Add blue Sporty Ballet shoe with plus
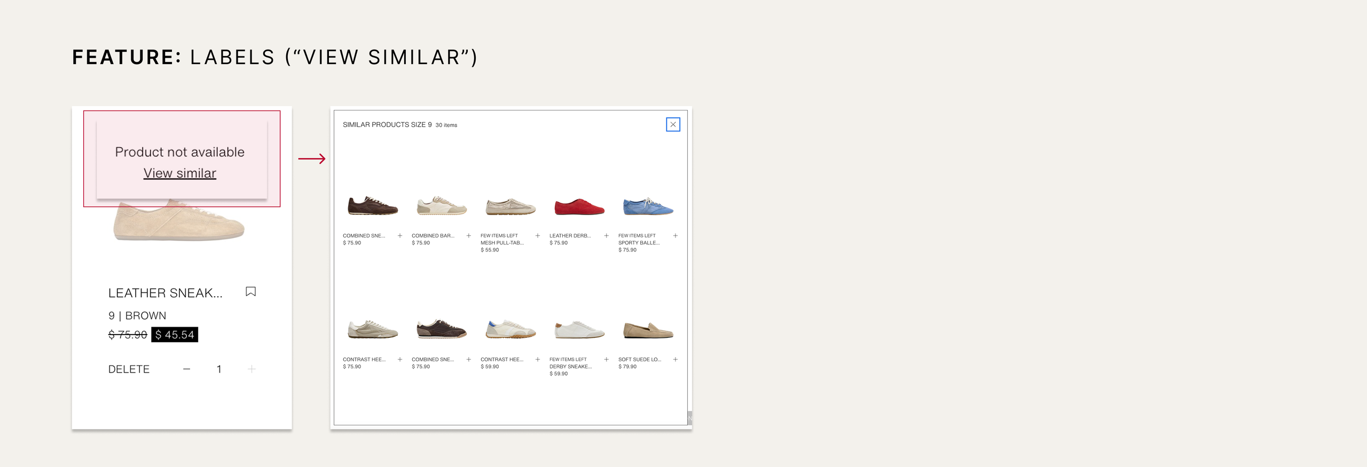This screenshot has height=467, width=1367. 675,235
